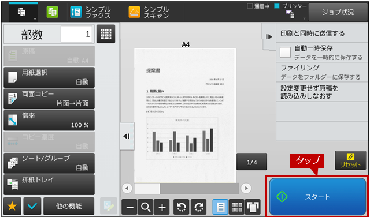Click the preview page scrollbar track
The image size is (370, 217).
click(x=187, y=189)
